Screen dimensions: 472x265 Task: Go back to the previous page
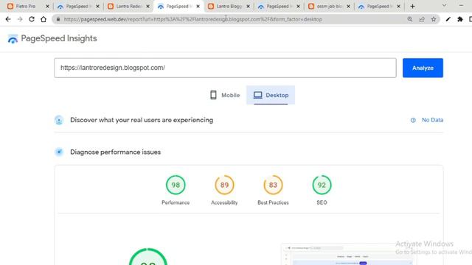(8, 19)
